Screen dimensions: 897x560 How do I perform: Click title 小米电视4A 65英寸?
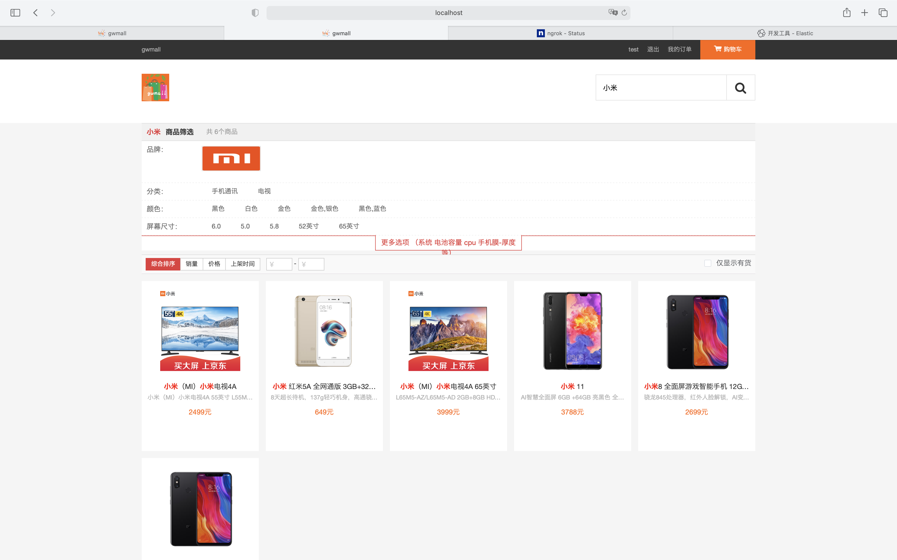click(x=448, y=386)
